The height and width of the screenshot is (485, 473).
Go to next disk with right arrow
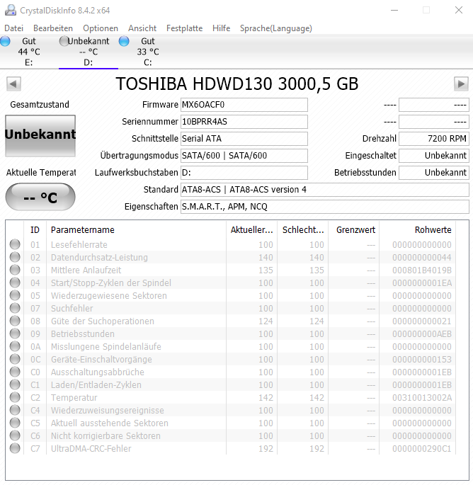pyautogui.click(x=461, y=84)
